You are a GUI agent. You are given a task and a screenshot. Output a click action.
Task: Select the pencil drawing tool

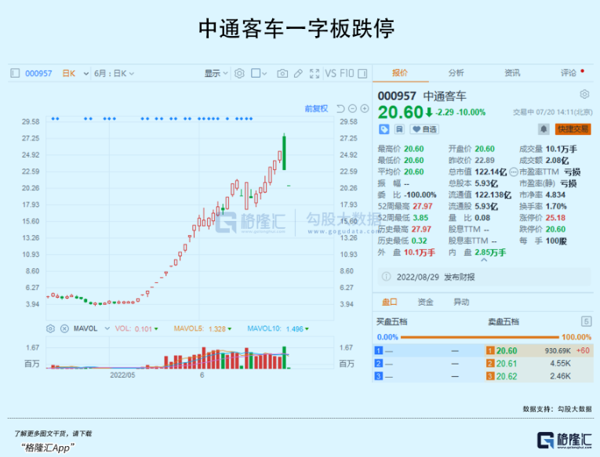(x=298, y=74)
